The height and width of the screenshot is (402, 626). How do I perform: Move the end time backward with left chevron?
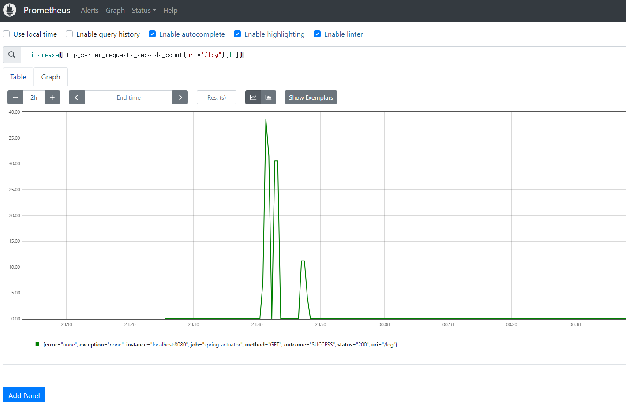pyautogui.click(x=76, y=97)
